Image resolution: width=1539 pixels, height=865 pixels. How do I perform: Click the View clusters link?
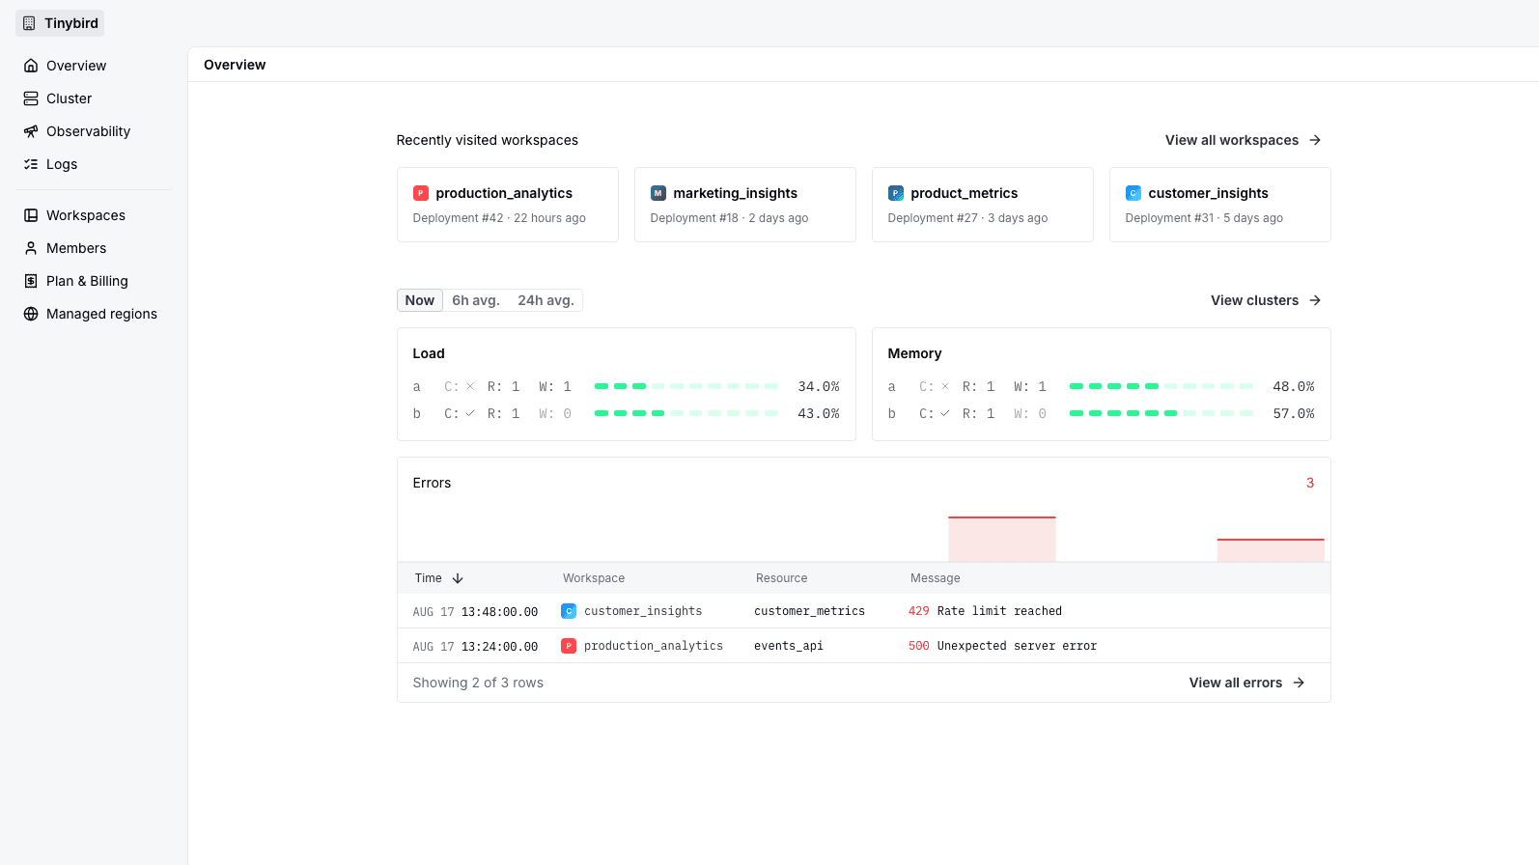tap(1266, 300)
